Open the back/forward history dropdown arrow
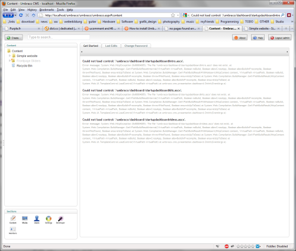This screenshot has width=296, height=251. pos(15,15)
